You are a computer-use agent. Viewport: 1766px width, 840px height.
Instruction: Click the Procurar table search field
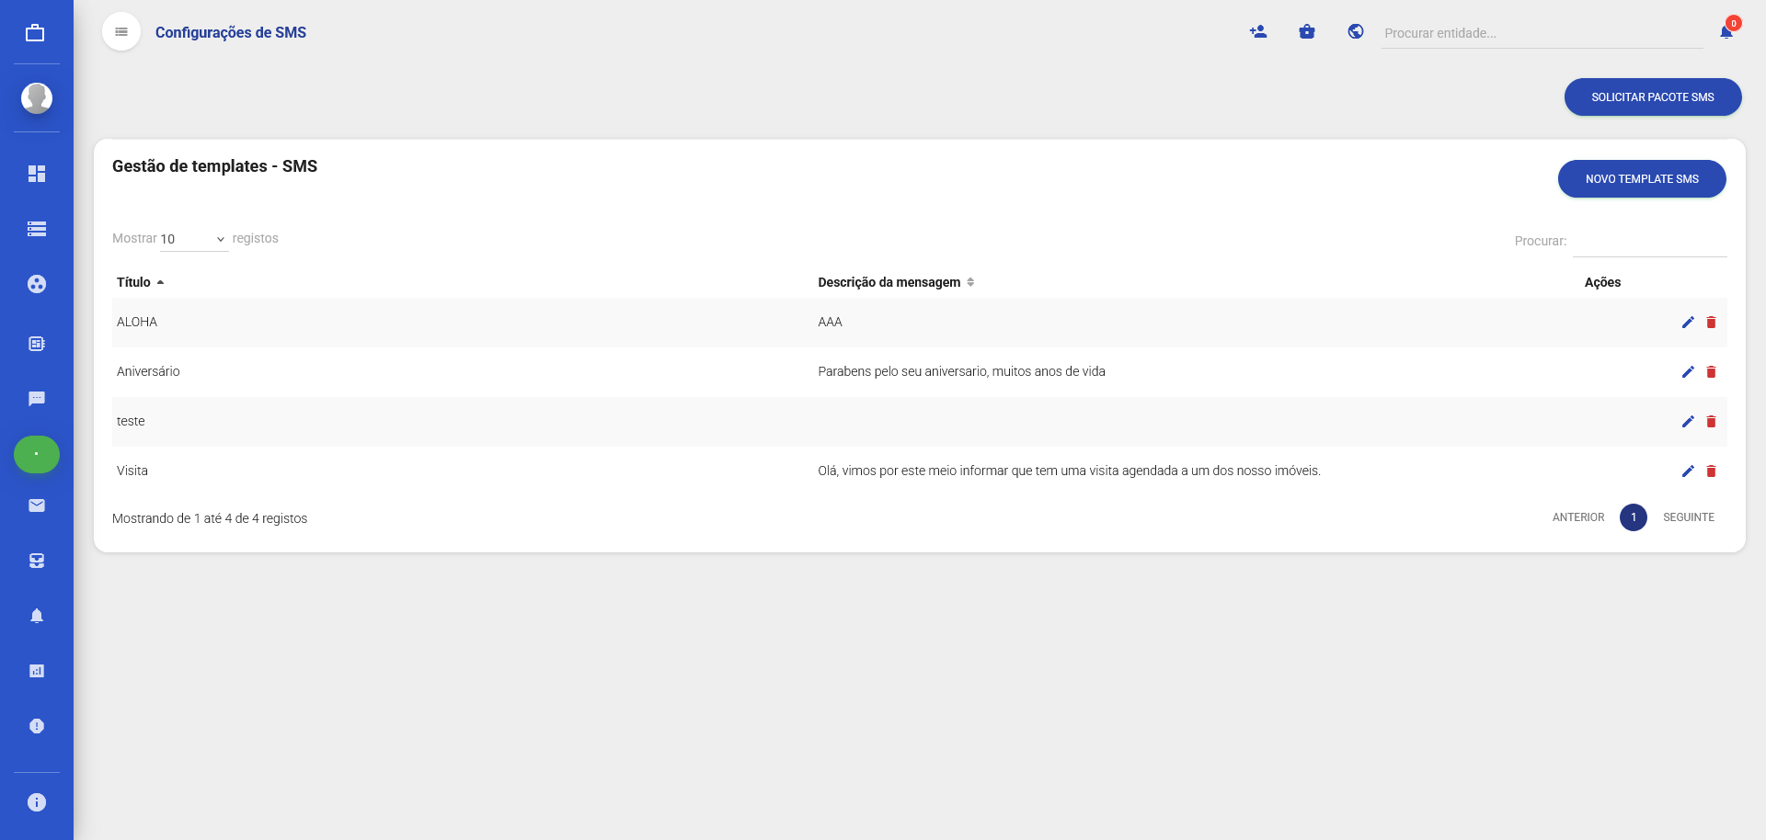pos(1649,242)
